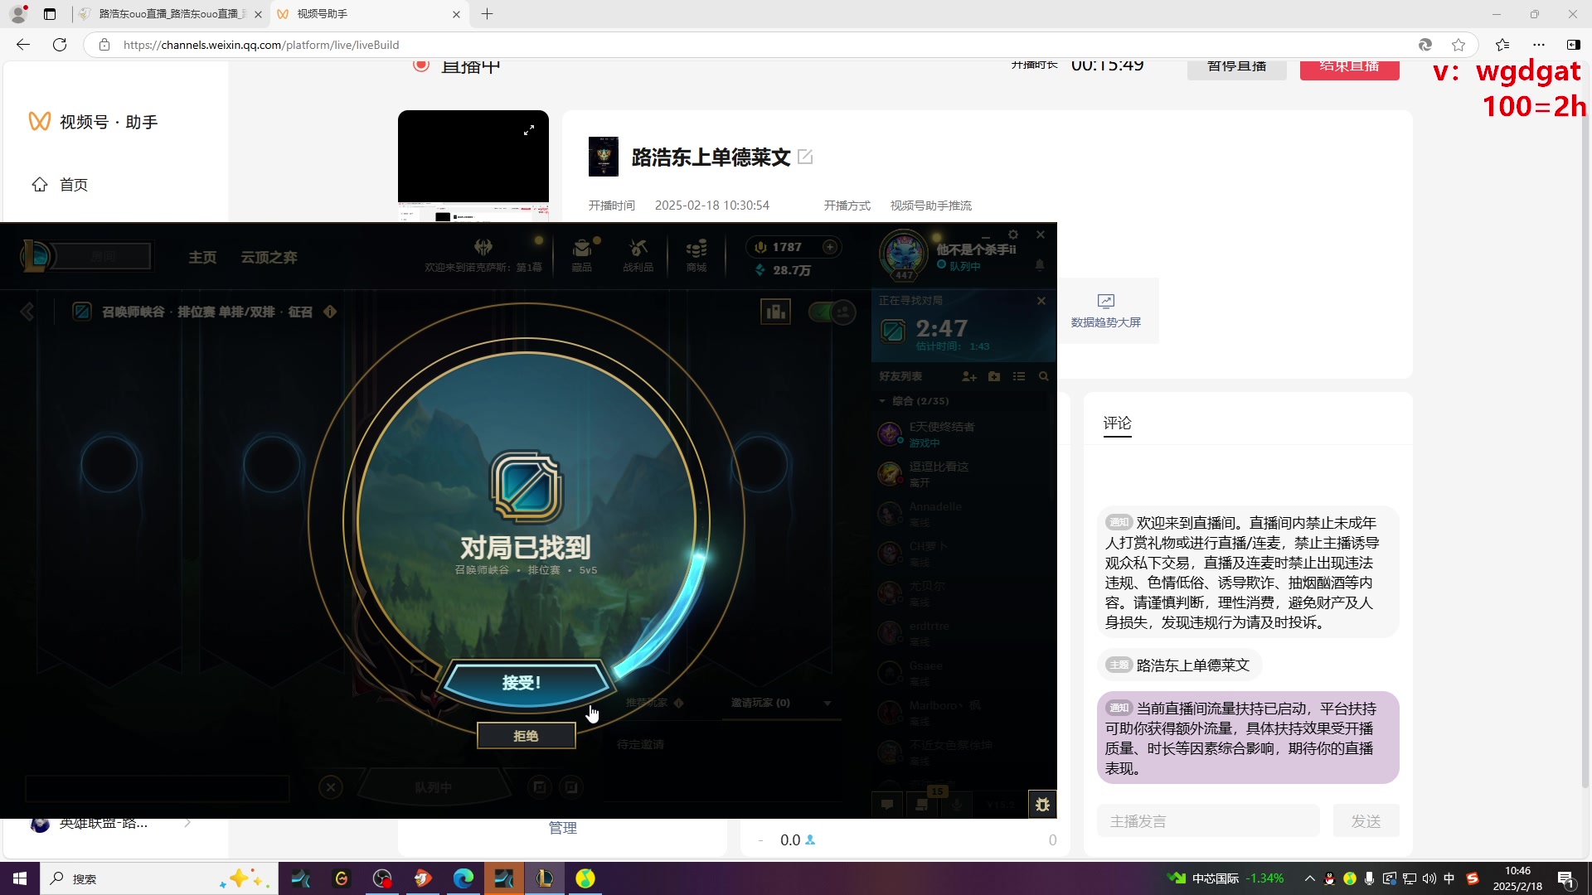1592x895 pixels.
Task: Open League notifications bell
Action: 1040,265
